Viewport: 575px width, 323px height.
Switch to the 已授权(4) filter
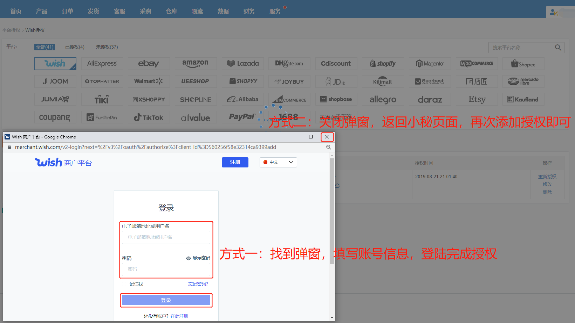click(75, 47)
